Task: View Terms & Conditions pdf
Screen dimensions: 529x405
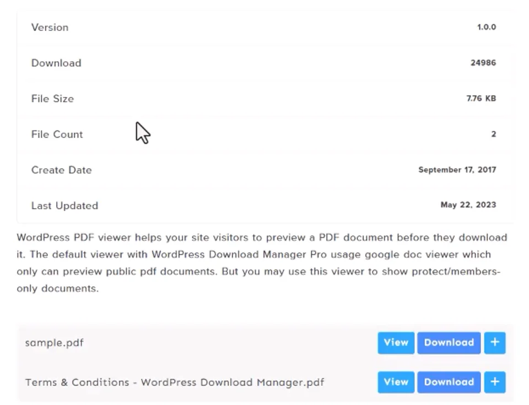Action: (x=396, y=382)
